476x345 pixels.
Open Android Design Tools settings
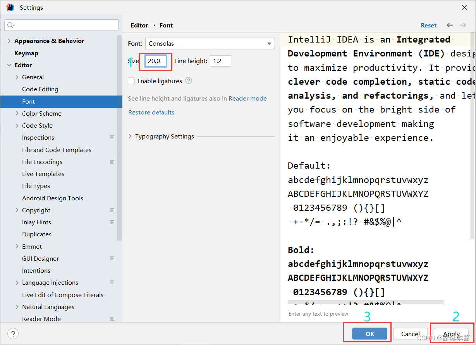pos(53,198)
